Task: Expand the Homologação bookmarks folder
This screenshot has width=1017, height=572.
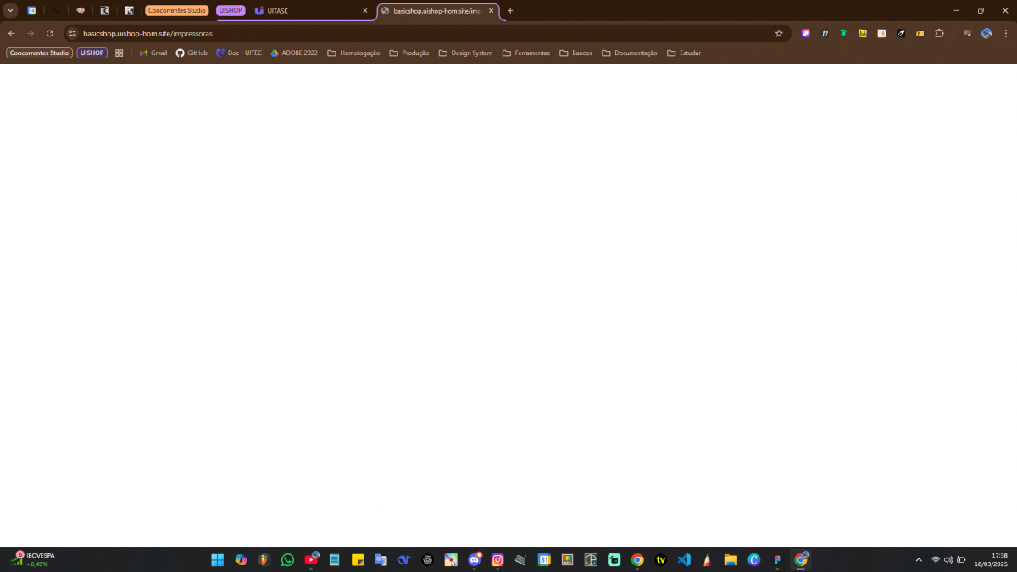Action: [353, 53]
